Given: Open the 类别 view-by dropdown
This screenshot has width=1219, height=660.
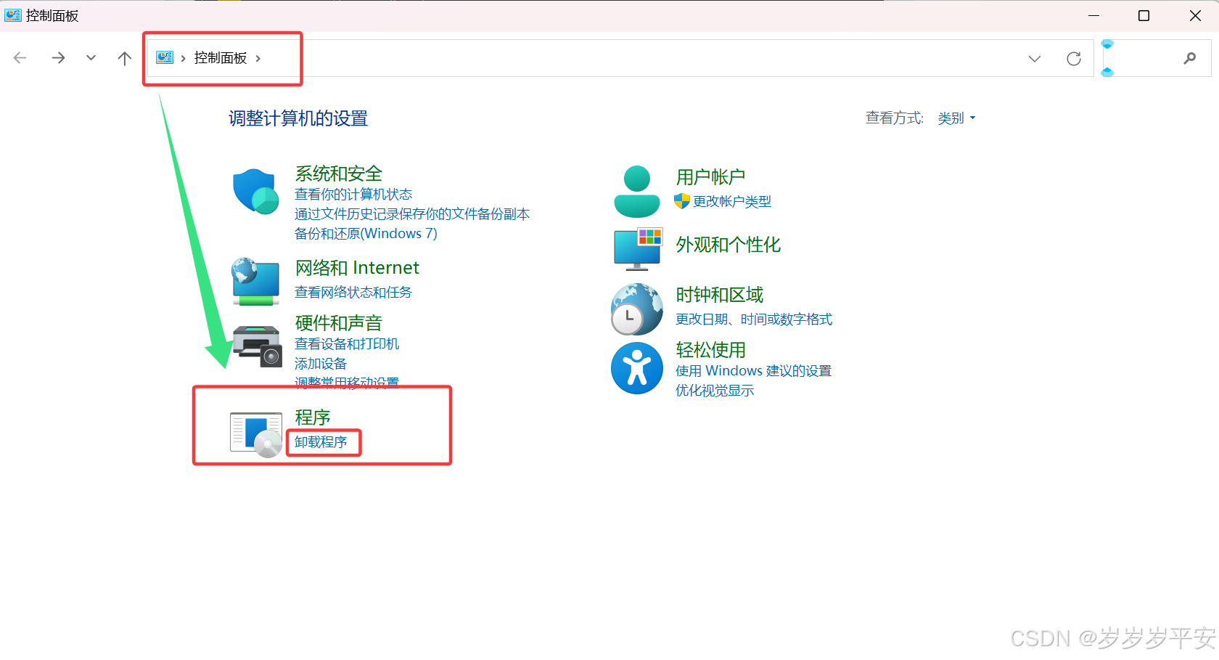Looking at the screenshot, I should [956, 118].
